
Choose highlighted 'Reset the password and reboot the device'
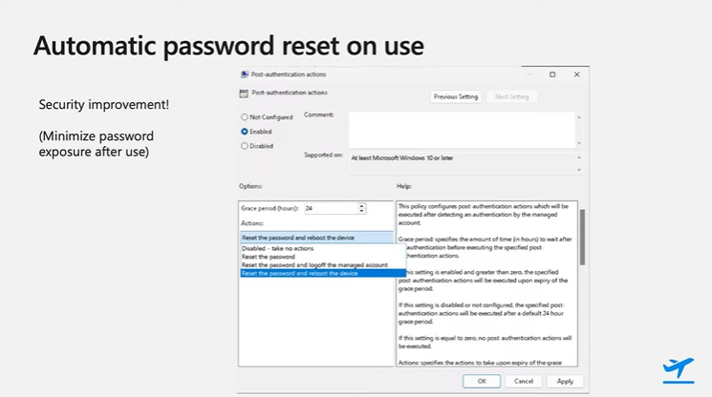click(323, 273)
